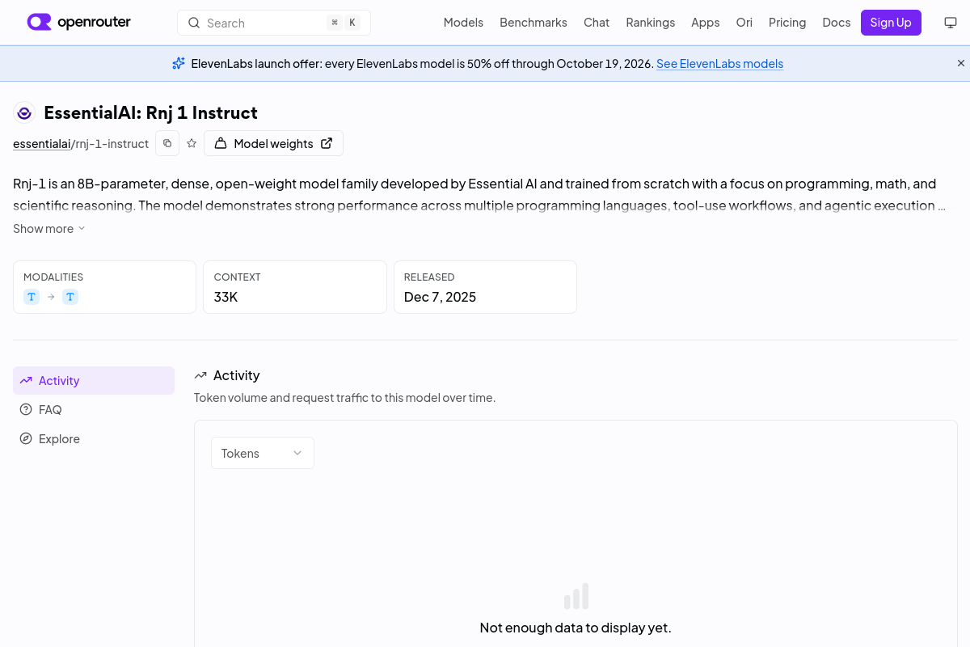Expand description with Show more
This screenshot has width=970, height=647.
[49, 228]
